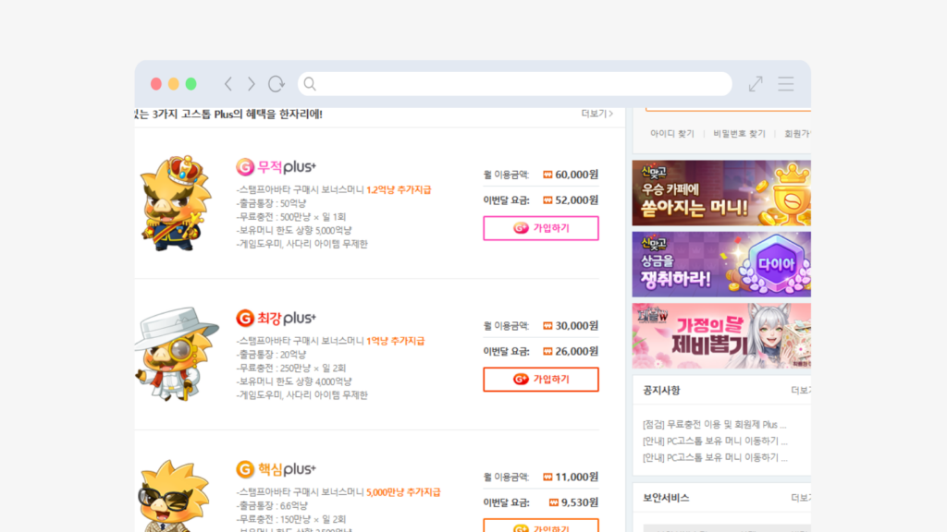Open the 공지사항 더보기 link

point(801,391)
